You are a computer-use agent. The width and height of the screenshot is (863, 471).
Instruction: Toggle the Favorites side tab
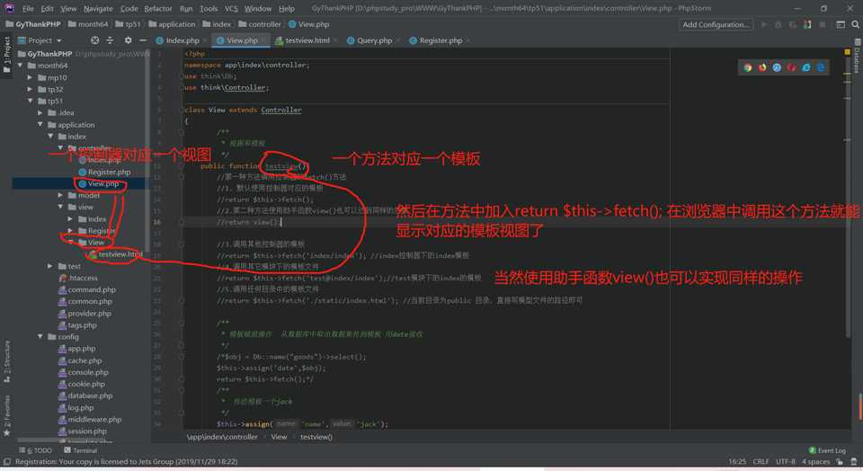[6, 415]
